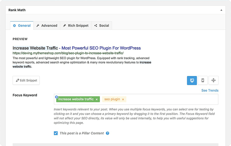Viewport: 231px width, 146px height.
Task: Click the preview meta description text
Action: pos(82,62)
